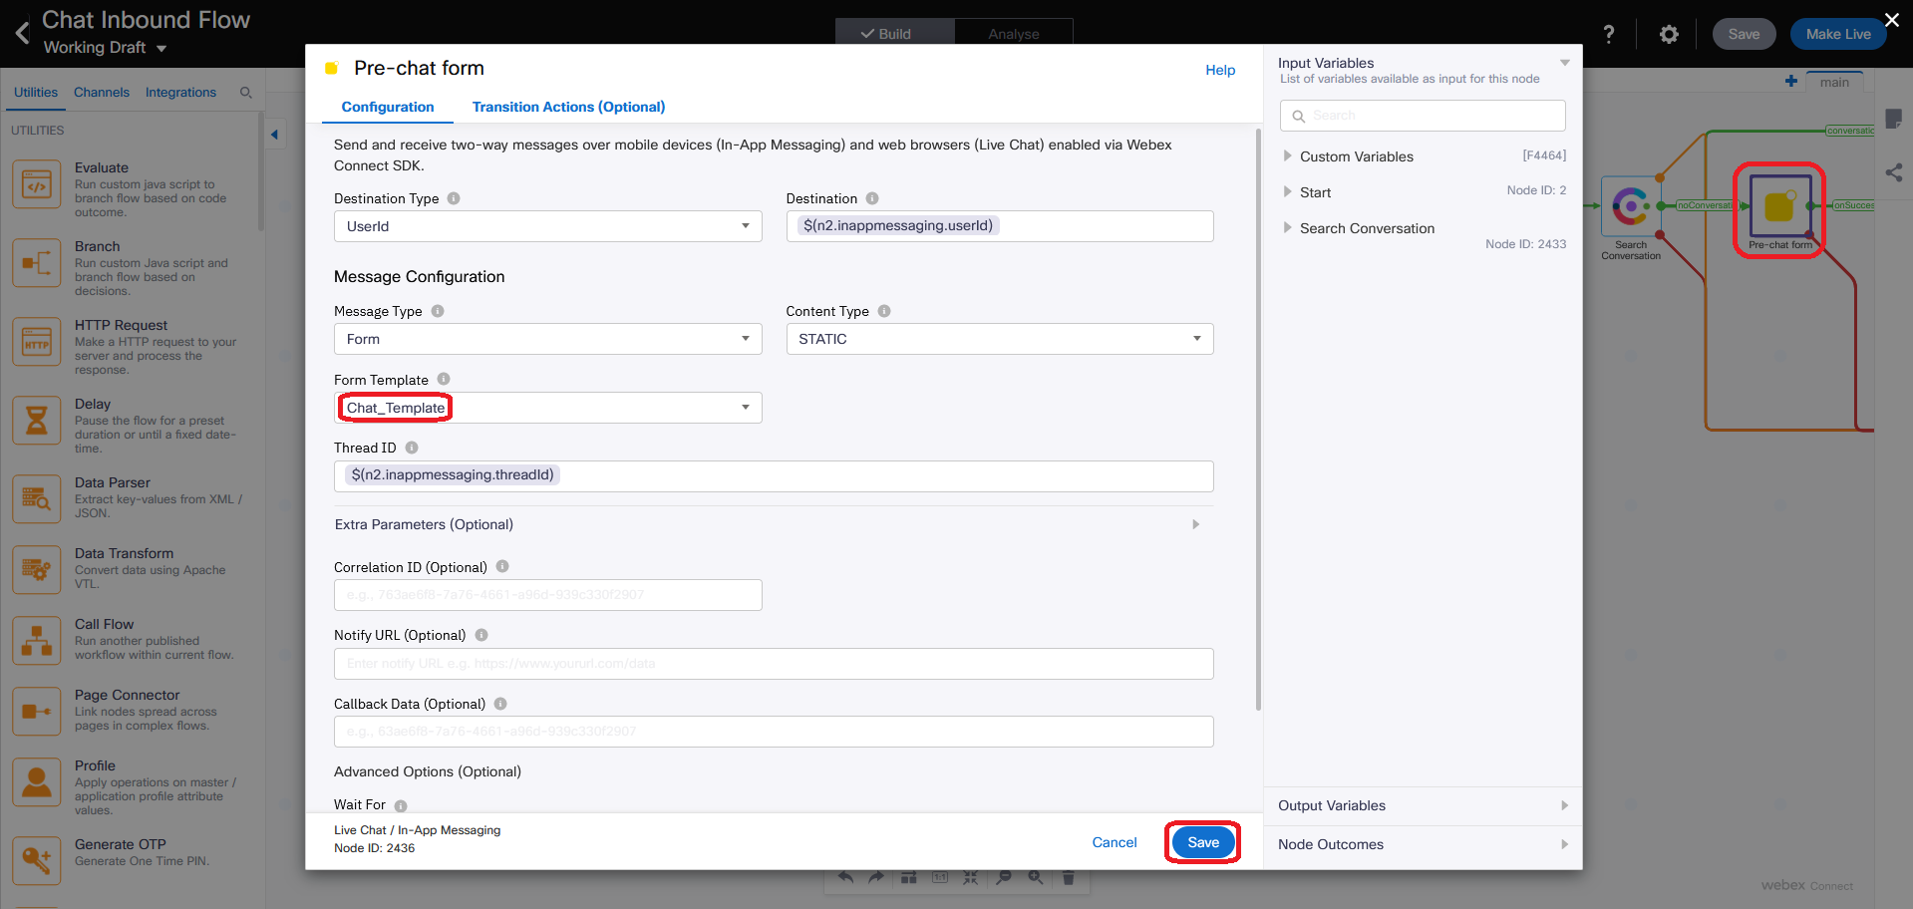This screenshot has width=1913, height=909.
Task: Click the undo arrow in bottom toolbar
Action: pos(845,877)
